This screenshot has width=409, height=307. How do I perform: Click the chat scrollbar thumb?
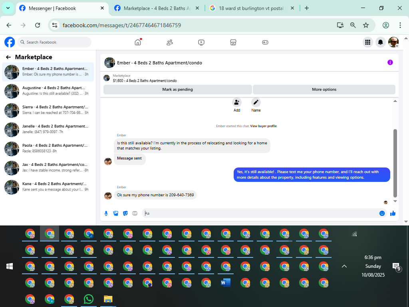pos(395,163)
